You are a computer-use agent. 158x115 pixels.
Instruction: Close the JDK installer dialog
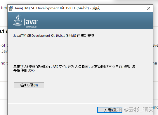(149, 8)
